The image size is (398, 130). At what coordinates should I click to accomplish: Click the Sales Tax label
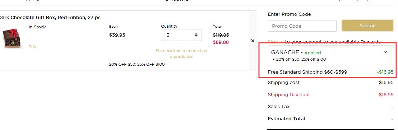tap(279, 107)
